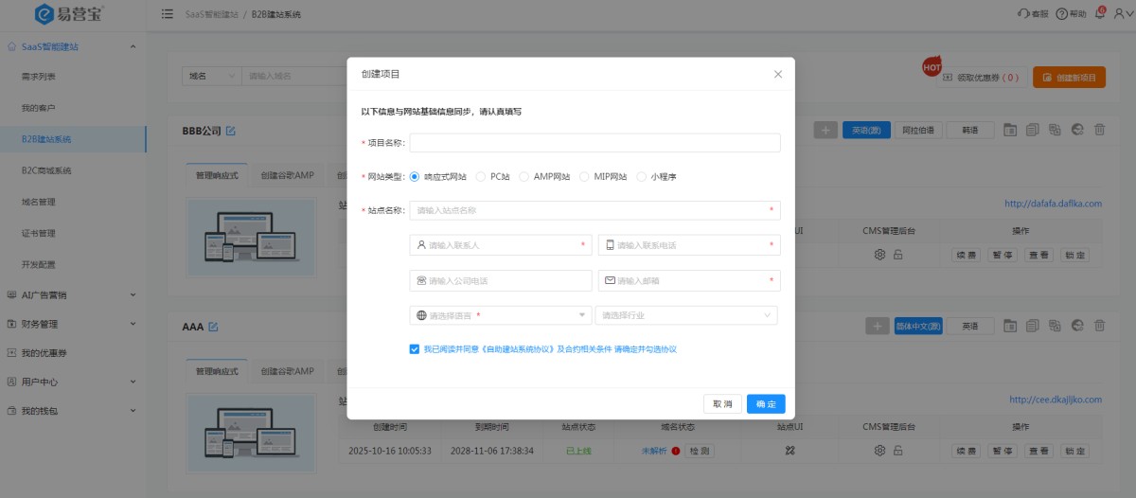Switch to the 韩语 language
This screenshot has width=1136, height=498.
[x=970, y=130]
